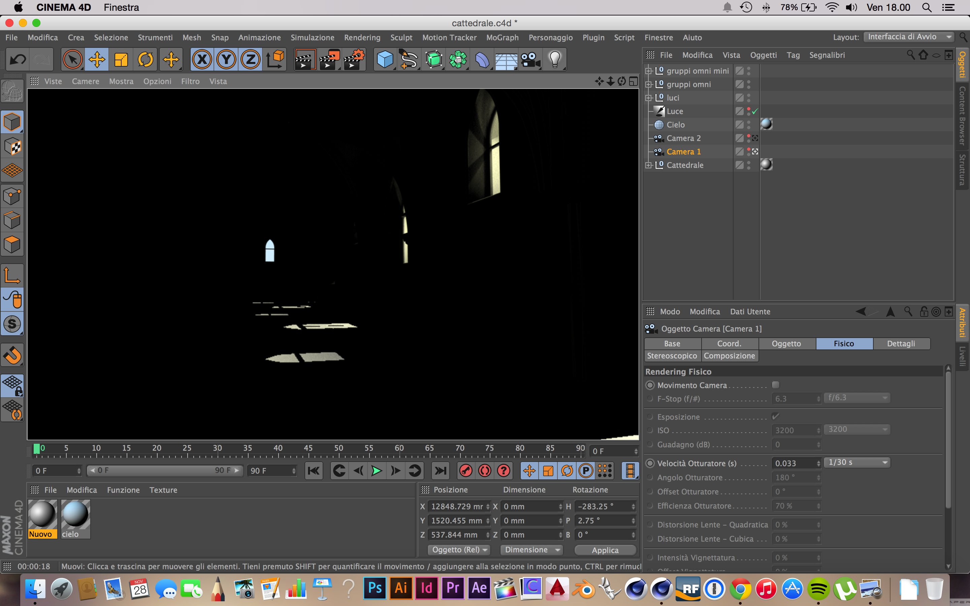The width and height of the screenshot is (970, 606).
Task: Toggle the Luce object enable checkmark
Action: tap(755, 111)
